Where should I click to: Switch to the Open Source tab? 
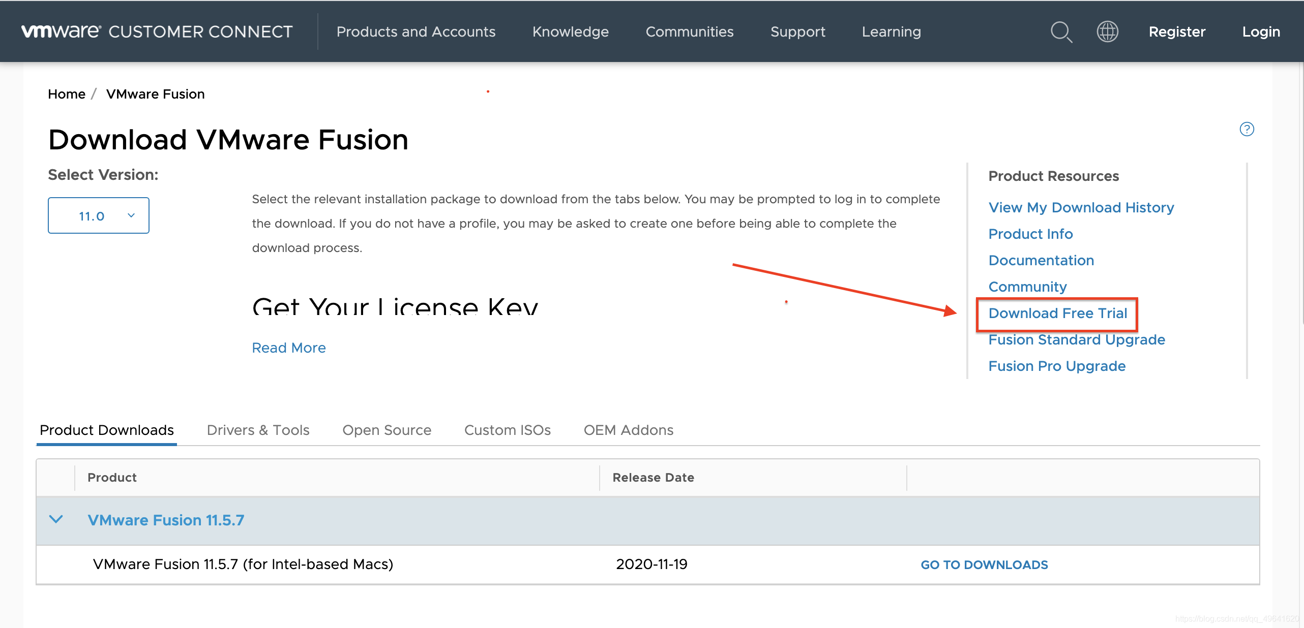(x=387, y=430)
